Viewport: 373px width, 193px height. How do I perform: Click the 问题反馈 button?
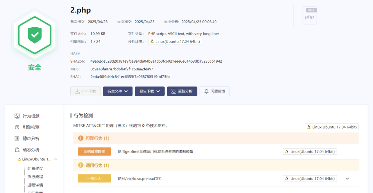(x=215, y=91)
